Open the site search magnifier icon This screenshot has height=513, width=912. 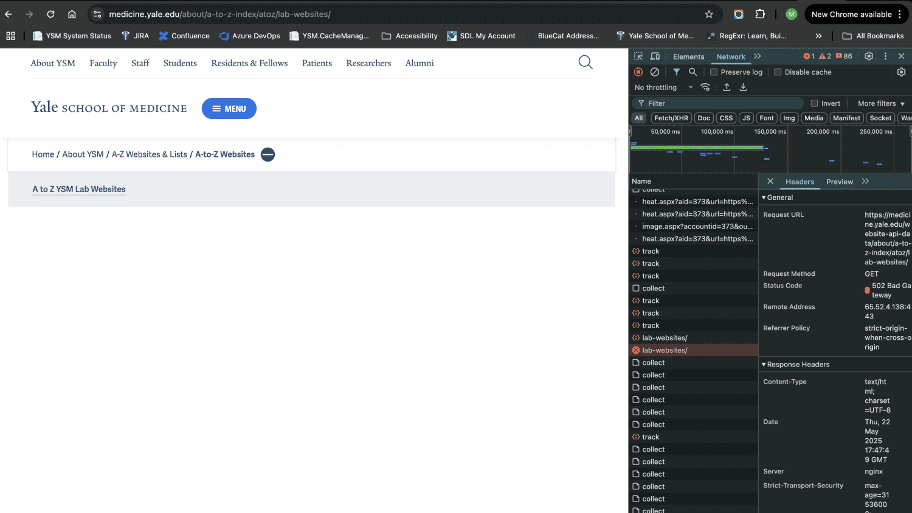[586, 62]
